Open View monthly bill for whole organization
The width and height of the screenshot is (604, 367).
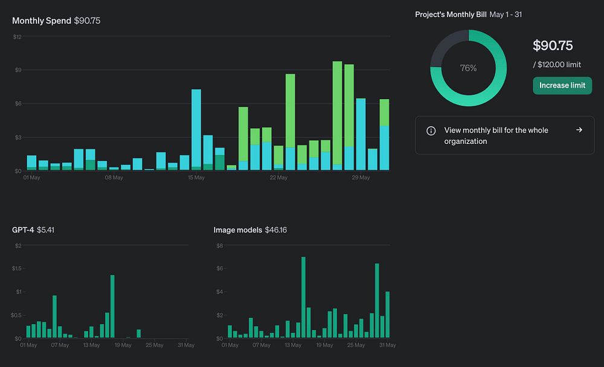pyautogui.click(x=504, y=135)
